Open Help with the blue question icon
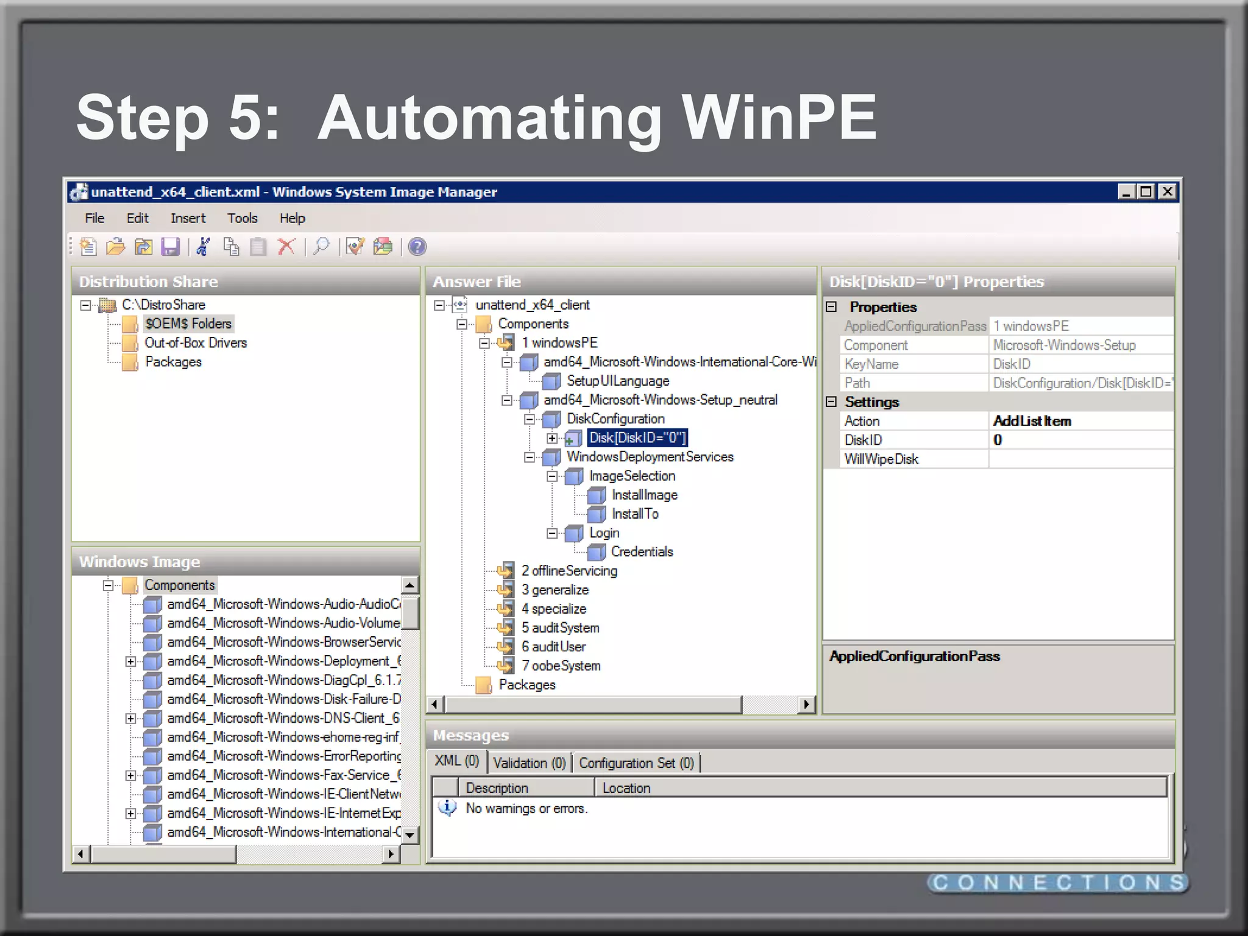Image resolution: width=1248 pixels, height=936 pixels. point(417,247)
